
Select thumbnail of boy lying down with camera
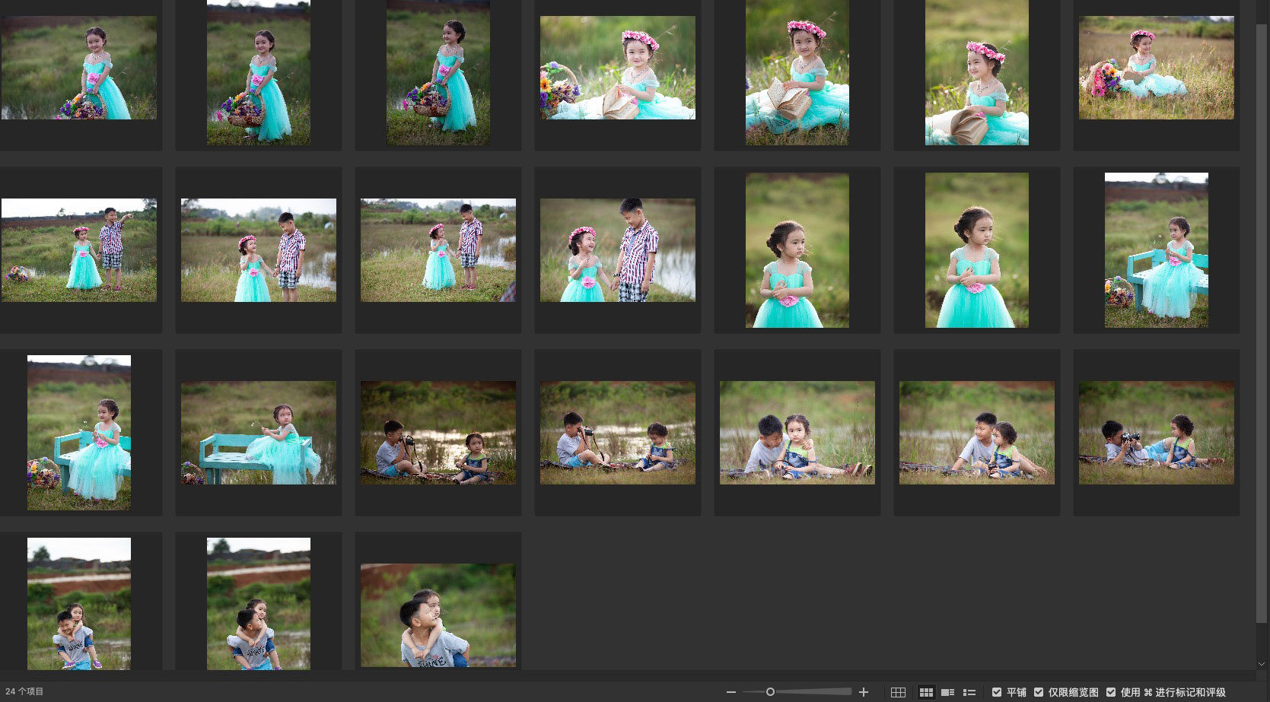[x=1156, y=433]
